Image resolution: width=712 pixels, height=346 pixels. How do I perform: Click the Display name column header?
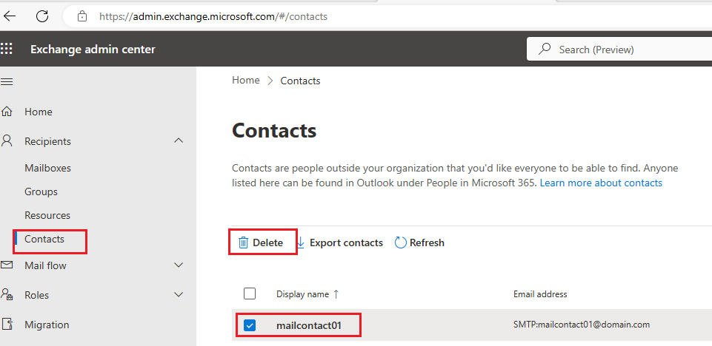coord(302,294)
